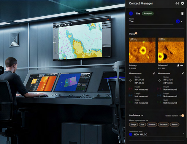The width and height of the screenshot is (187, 144).
Task: Select the Structure expectation chip
Action: pyautogui.click(x=163, y=124)
